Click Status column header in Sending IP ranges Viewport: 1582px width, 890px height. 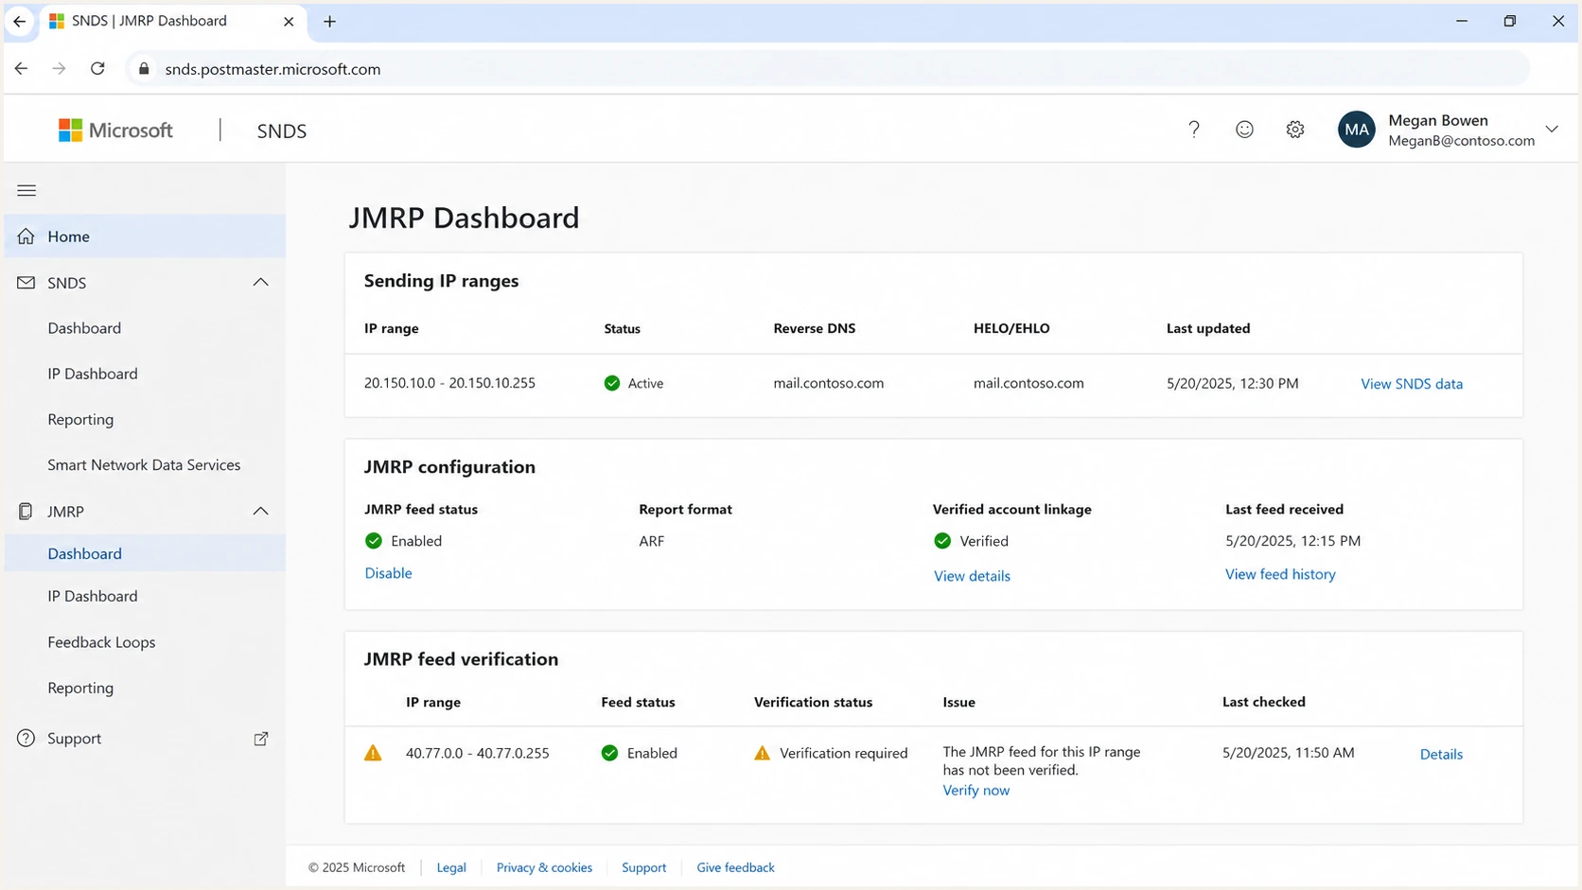(622, 328)
